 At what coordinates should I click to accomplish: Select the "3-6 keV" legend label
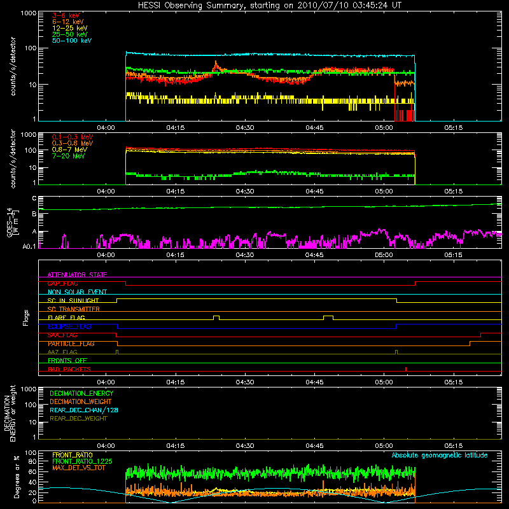pos(66,15)
